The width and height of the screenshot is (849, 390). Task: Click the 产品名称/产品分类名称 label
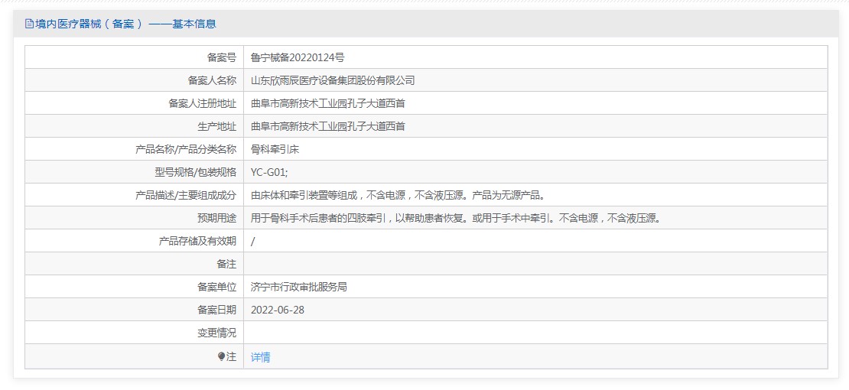186,149
